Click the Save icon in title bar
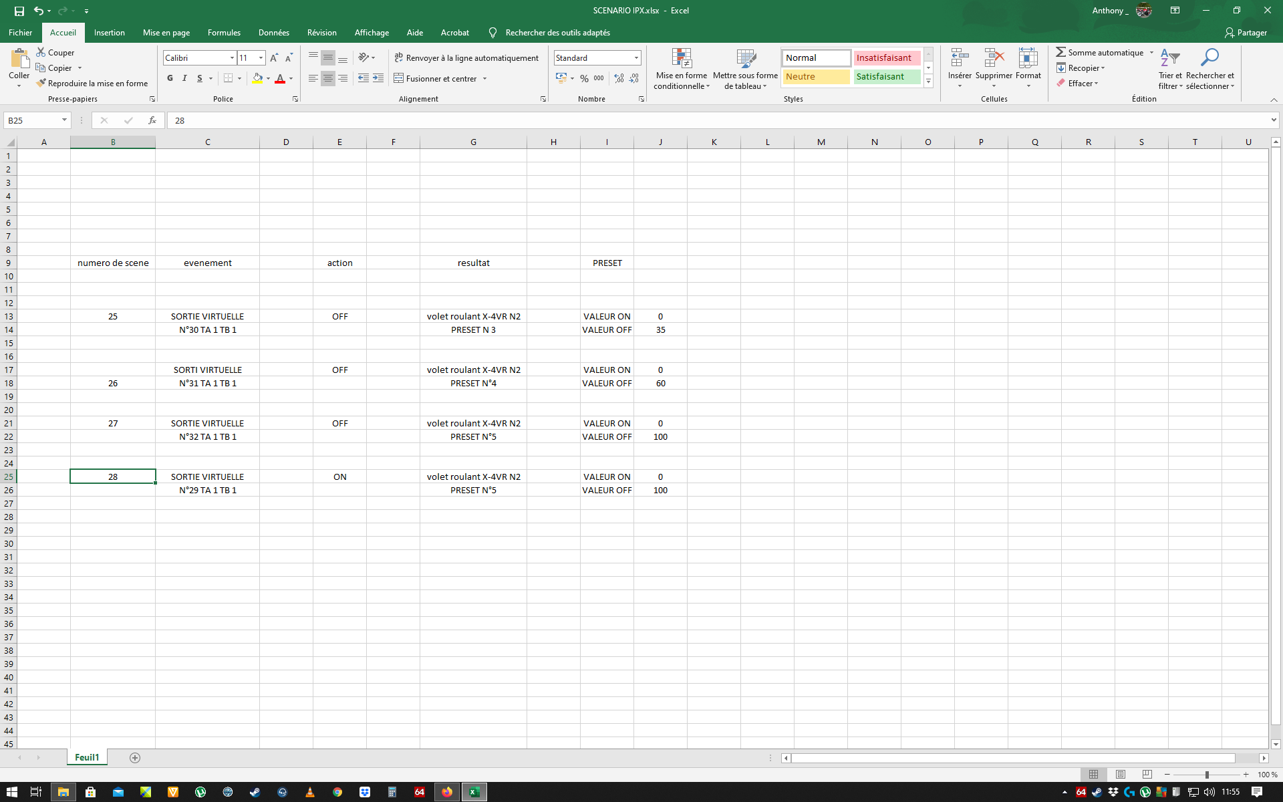Screen dimensions: 1283x802 pyautogui.click(x=19, y=11)
